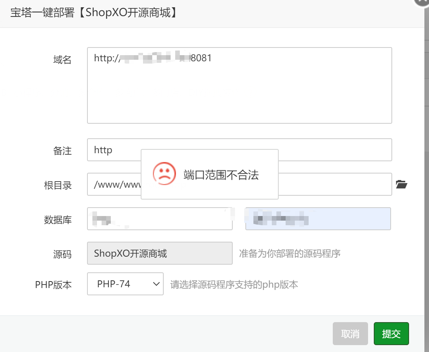Click the sad face error icon

pos(164,174)
